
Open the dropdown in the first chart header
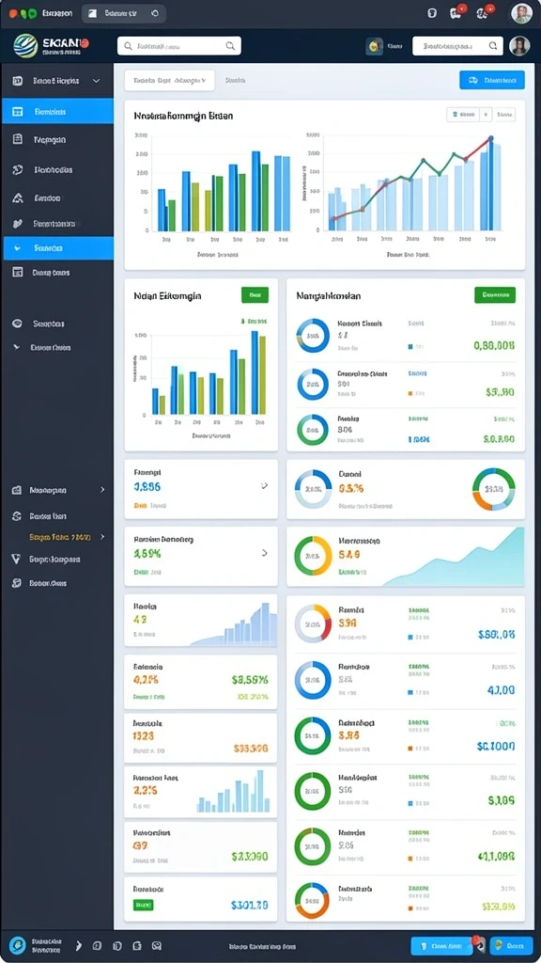coord(486,114)
